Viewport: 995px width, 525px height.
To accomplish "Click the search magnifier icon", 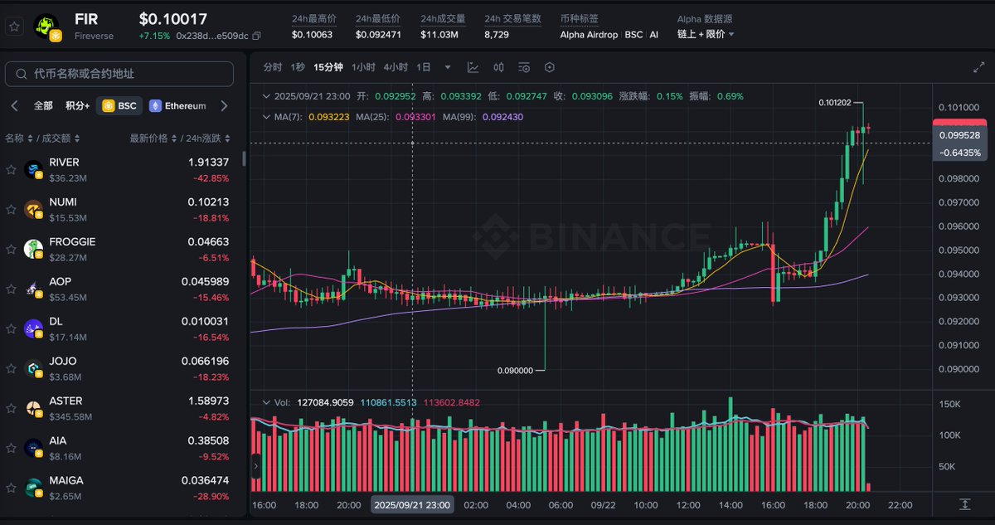I will click(x=21, y=74).
